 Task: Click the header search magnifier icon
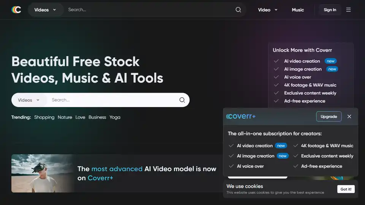pos(238,10)
